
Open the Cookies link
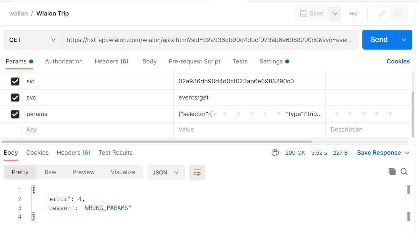point(398,61)
